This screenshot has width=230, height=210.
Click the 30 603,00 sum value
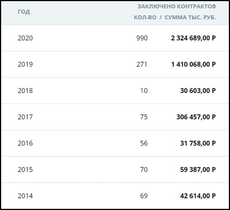tap(198, 91)
